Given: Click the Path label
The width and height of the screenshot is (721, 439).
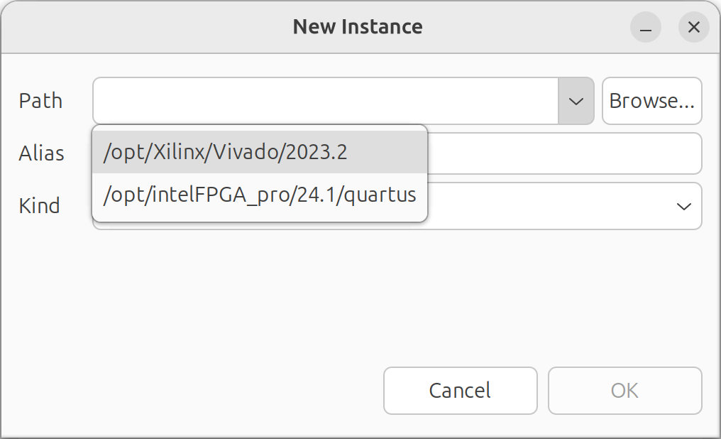Looking at the screenshot, I should click(x=40, y=101).
